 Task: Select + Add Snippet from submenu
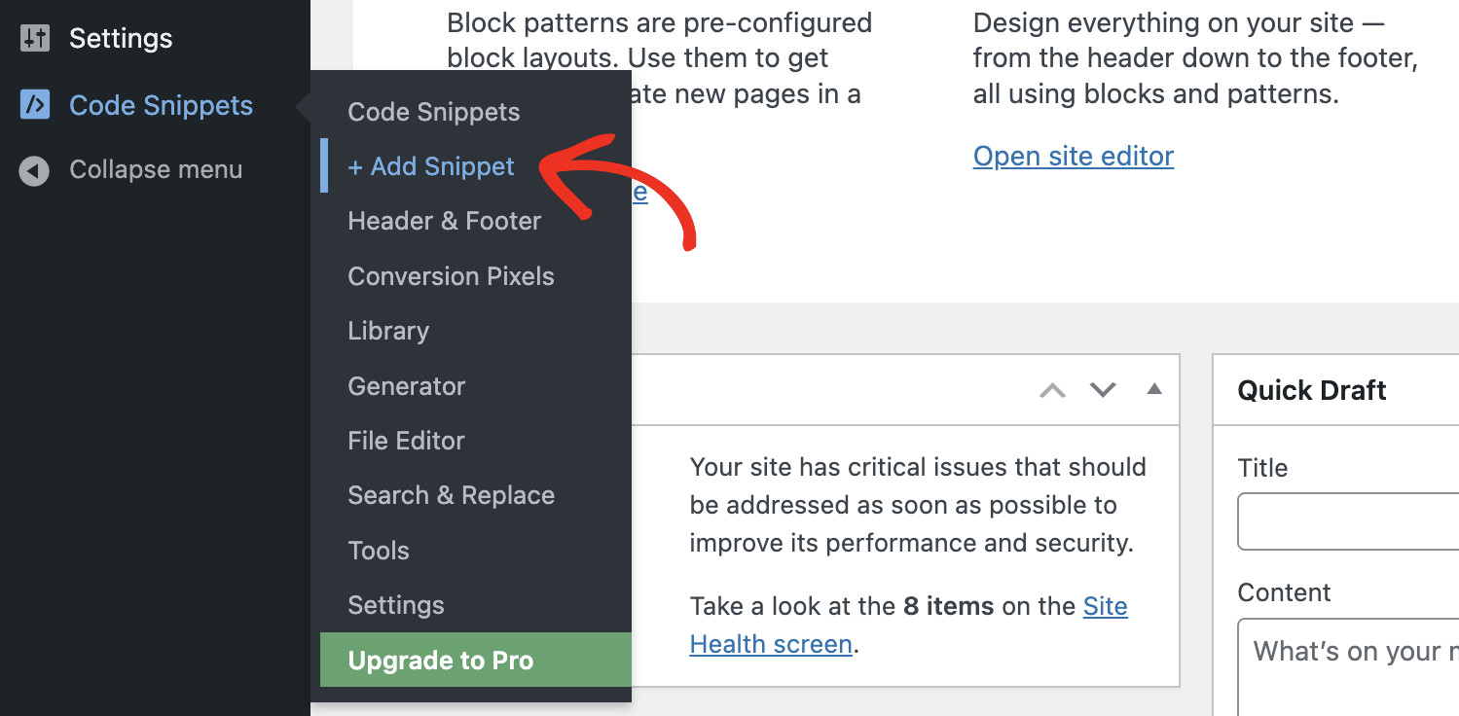point(431,166)
